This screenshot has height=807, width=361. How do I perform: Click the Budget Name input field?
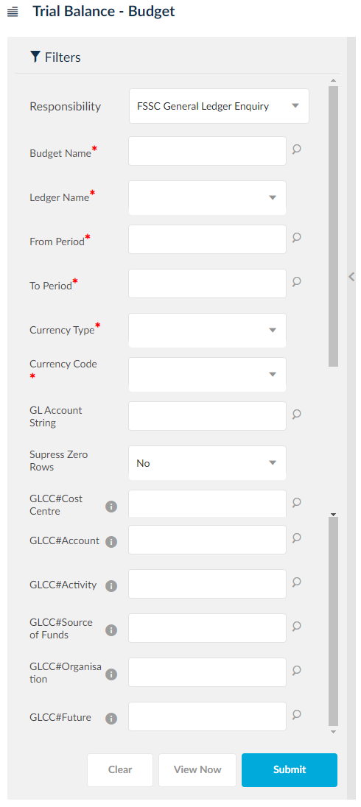tap(207, 151)
